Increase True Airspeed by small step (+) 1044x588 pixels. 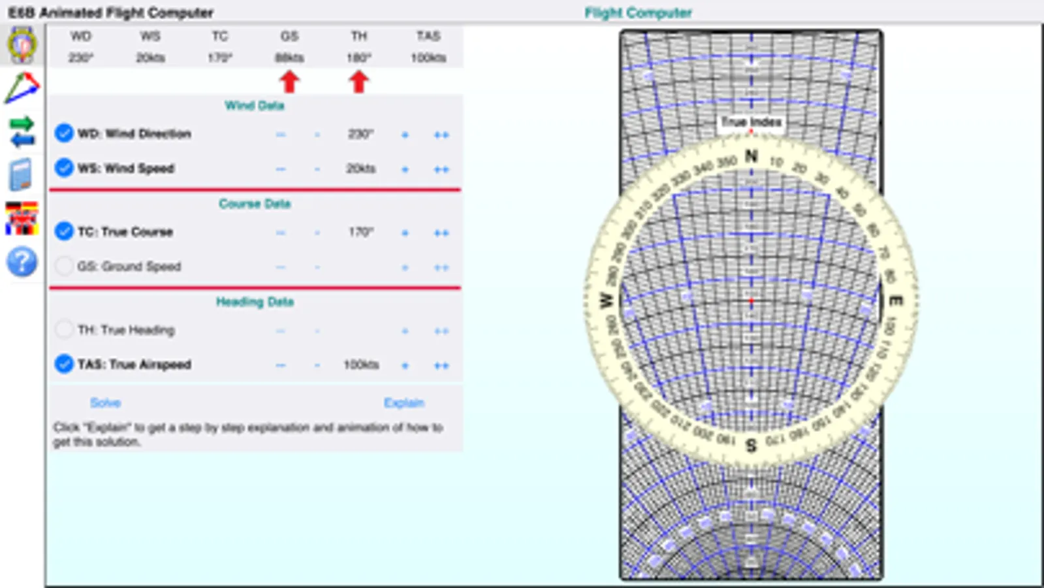click(x=405, y=366)
